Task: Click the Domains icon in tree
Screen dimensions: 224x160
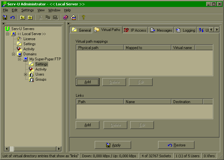Action: (x=19, y=54)
